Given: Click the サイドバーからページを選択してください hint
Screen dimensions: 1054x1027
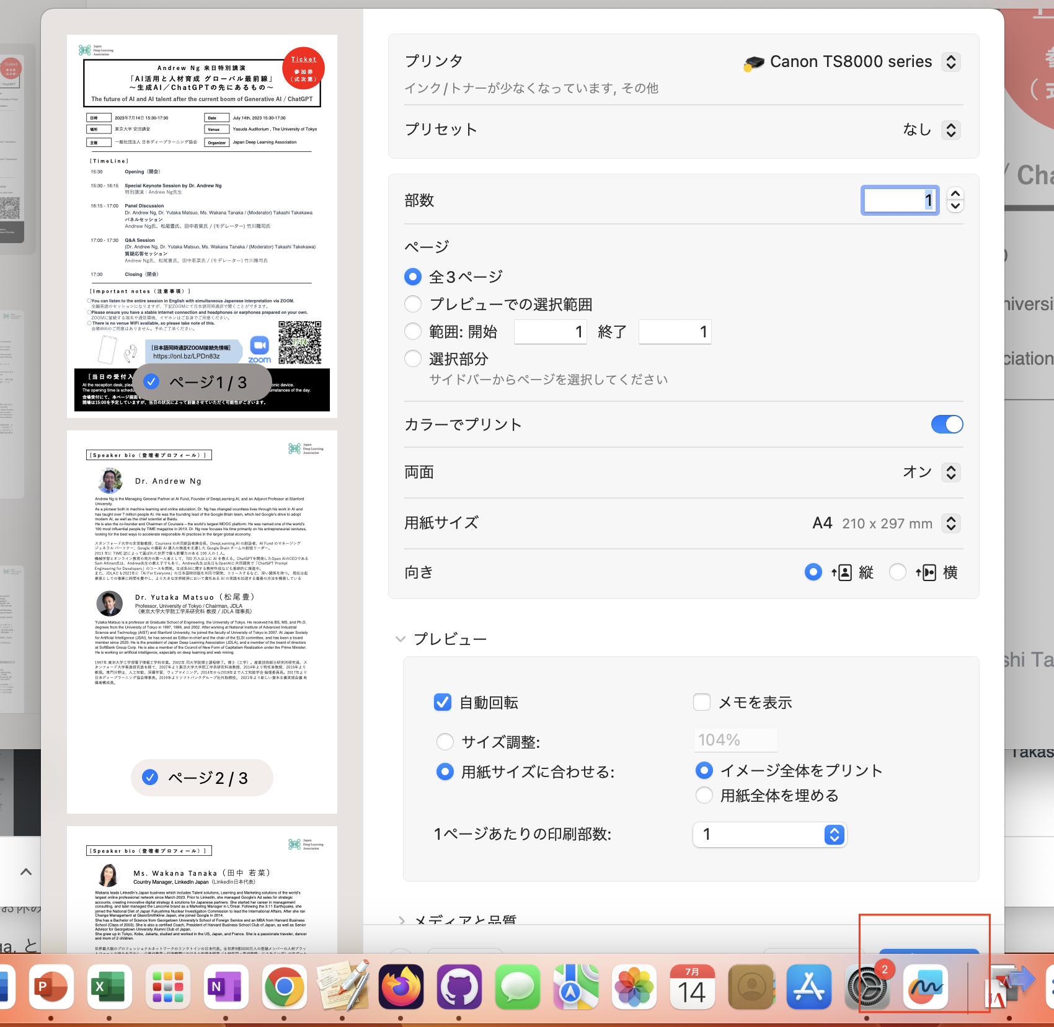Looking at the screenshot, I should tap(549, 380).
